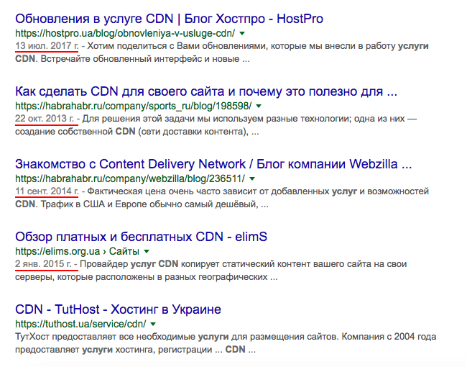Image resolution: width=467 pixels, height=367 pixels.
Task: Expand the dropdown arrow next to the hostpro.ua URL
Action: tap(243, 33)
